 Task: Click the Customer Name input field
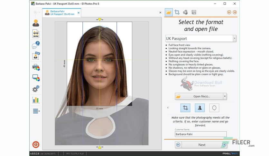(201, 134)
